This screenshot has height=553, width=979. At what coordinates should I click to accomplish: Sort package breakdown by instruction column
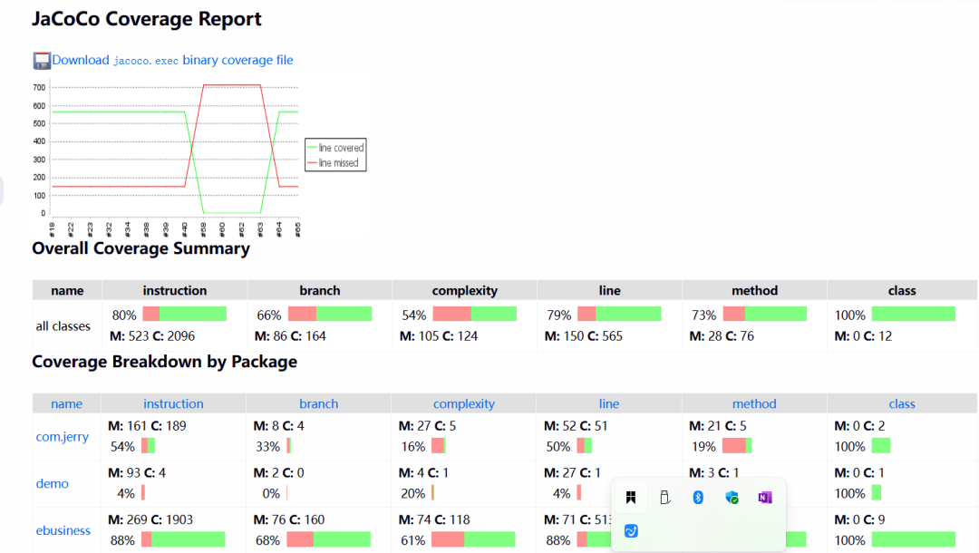click(x=173, y=403)
